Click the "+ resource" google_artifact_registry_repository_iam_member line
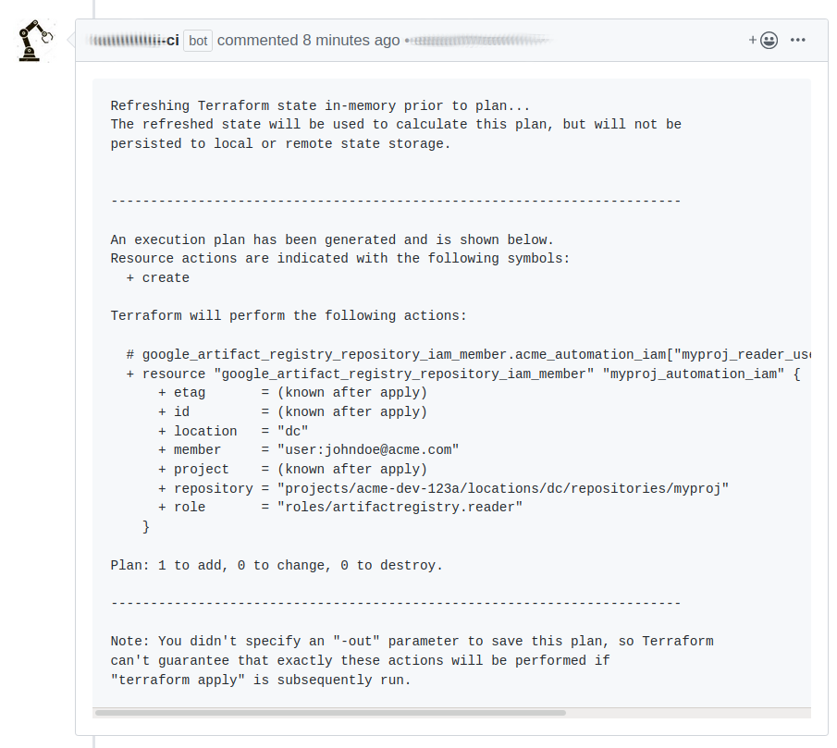This screenshot has height=748, width=837. pos(463,374)
